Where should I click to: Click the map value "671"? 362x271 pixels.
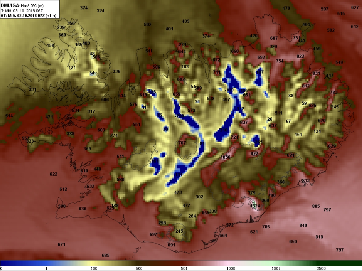coord(62,245)
